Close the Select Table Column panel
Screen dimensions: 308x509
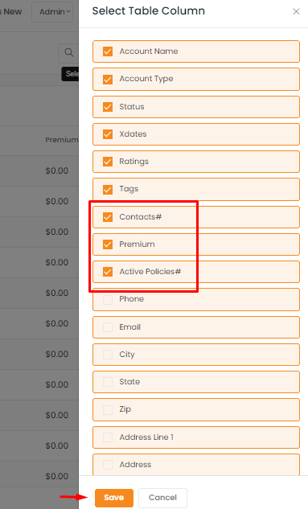point(296,11)
